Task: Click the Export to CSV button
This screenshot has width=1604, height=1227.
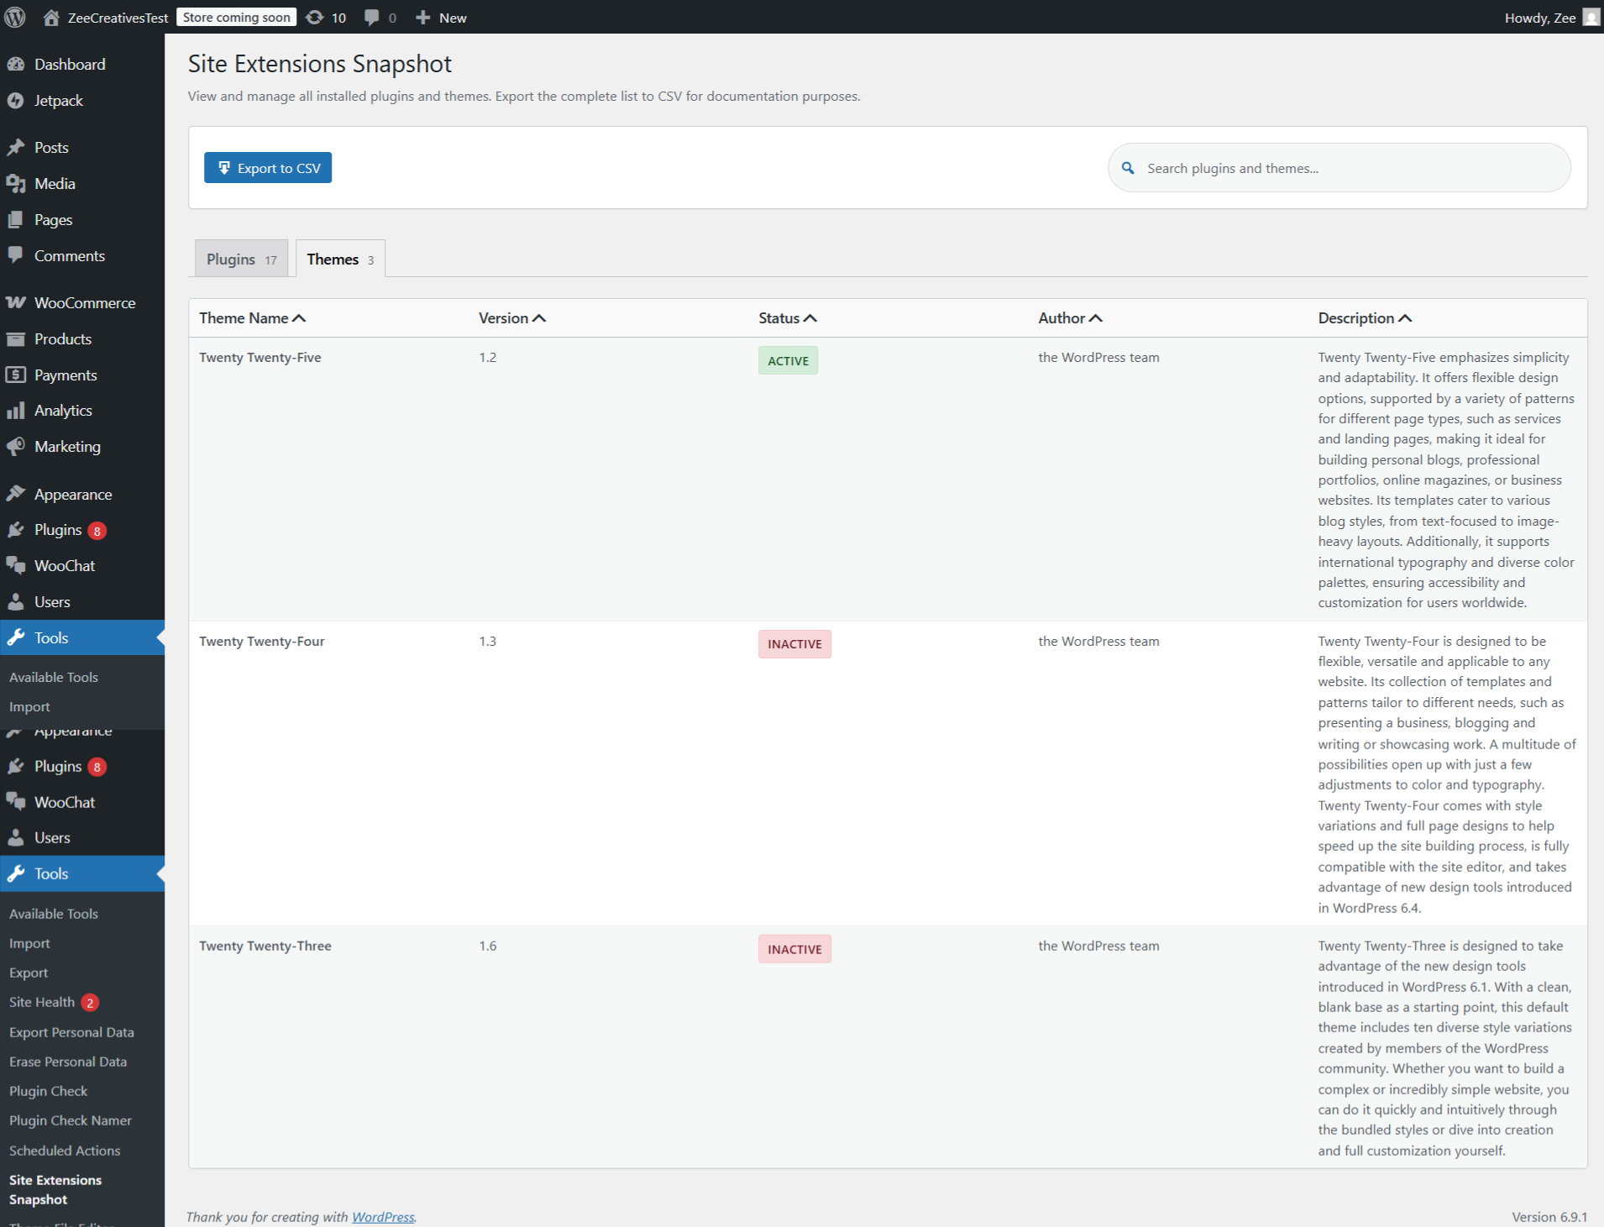Action: 267,167
